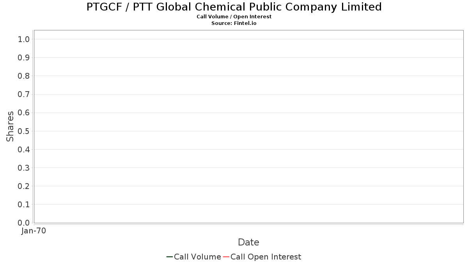The image size is (468, 263).
Task: Click the 0.6 y-axis tick label
Action: [24, 113]
